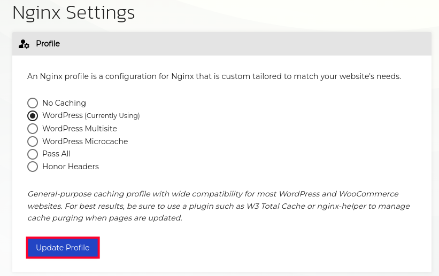Enable the WordPress Microcache radio option
This screenshot has height=276, width=439.
tap(33, 141)
